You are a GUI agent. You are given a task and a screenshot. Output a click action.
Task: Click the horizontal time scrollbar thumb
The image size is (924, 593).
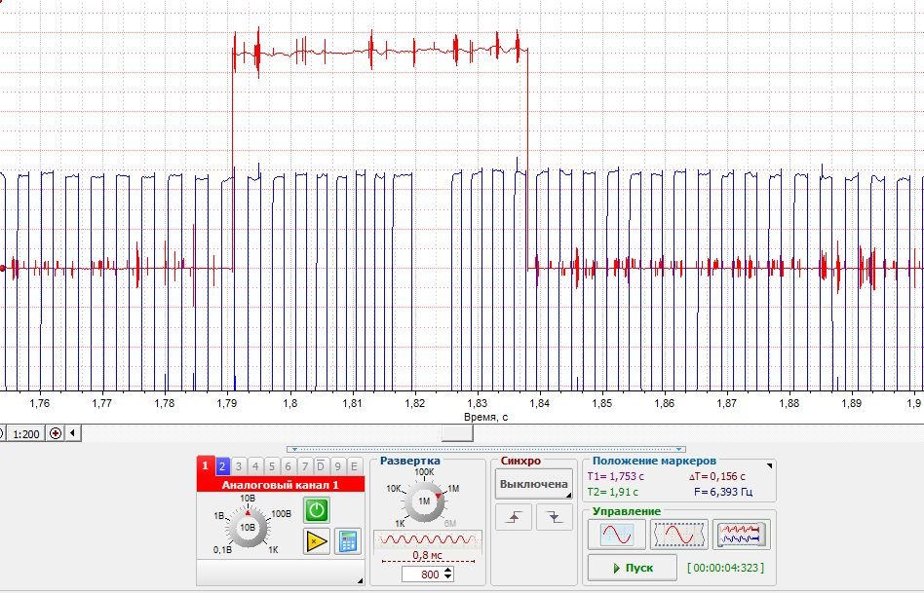pos(457,433)
